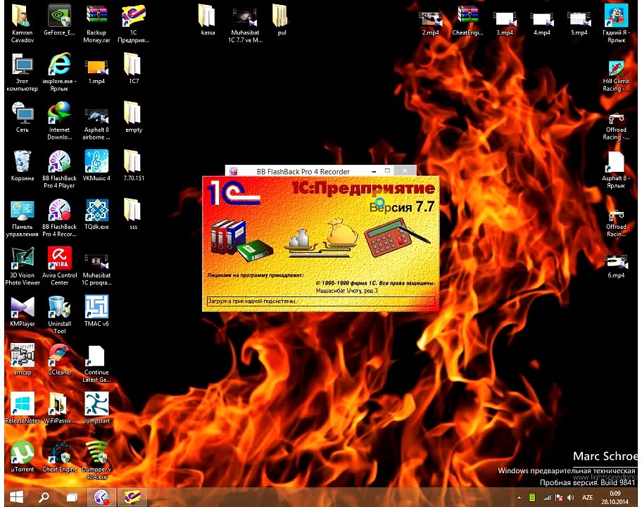642x507 pixels.
Task: Switch to BB FlashBack Recorder taskbar button
Action: click(x=101, y=497)
